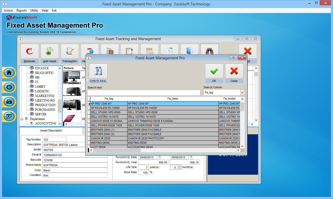Screen dimensions: 333x199
Task: Click the Replicate toolbar icon
Action: (30, 51)
